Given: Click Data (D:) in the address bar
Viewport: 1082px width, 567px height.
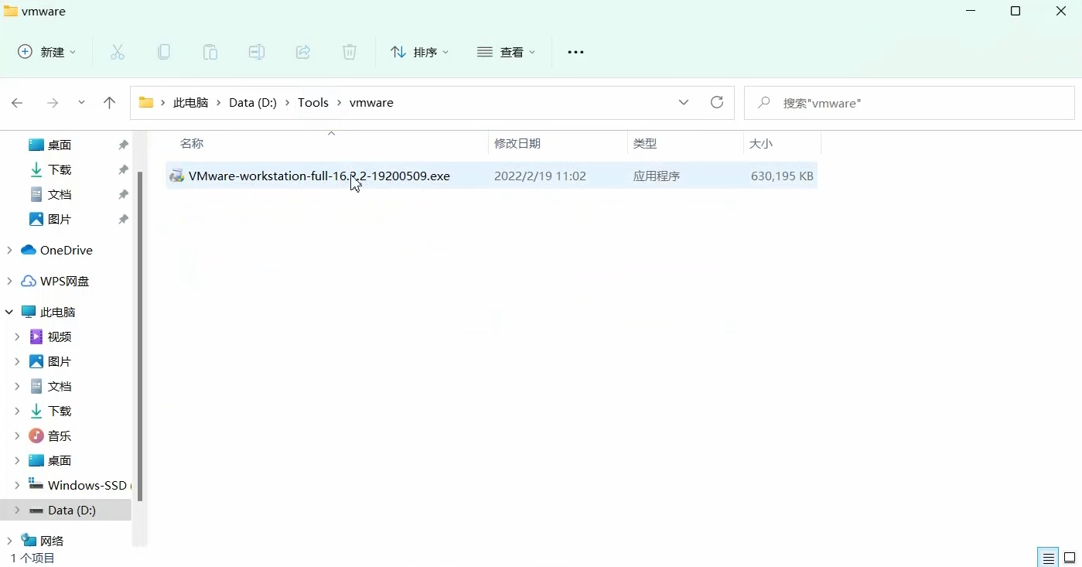Looking at the screenshot, I should click(x=253, y=103).
